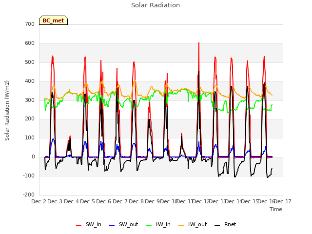Click the tallest SW_in peak near 600

pyautogui.click(x=199, y=43)
